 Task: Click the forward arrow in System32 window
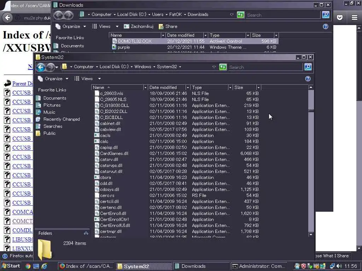50,67
